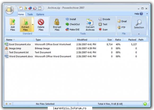Image resolution: width=154 pixels, height=110 pixels.
Task: Select the Make EXE option
Action: (72, 29)
